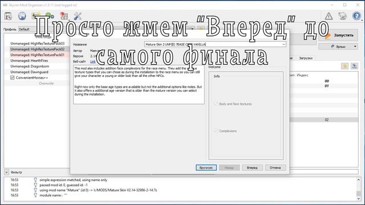The height and width of the screenshot is (205, 365).
Task: Click the log panel scroll up arrow
Action: (359, 180)
